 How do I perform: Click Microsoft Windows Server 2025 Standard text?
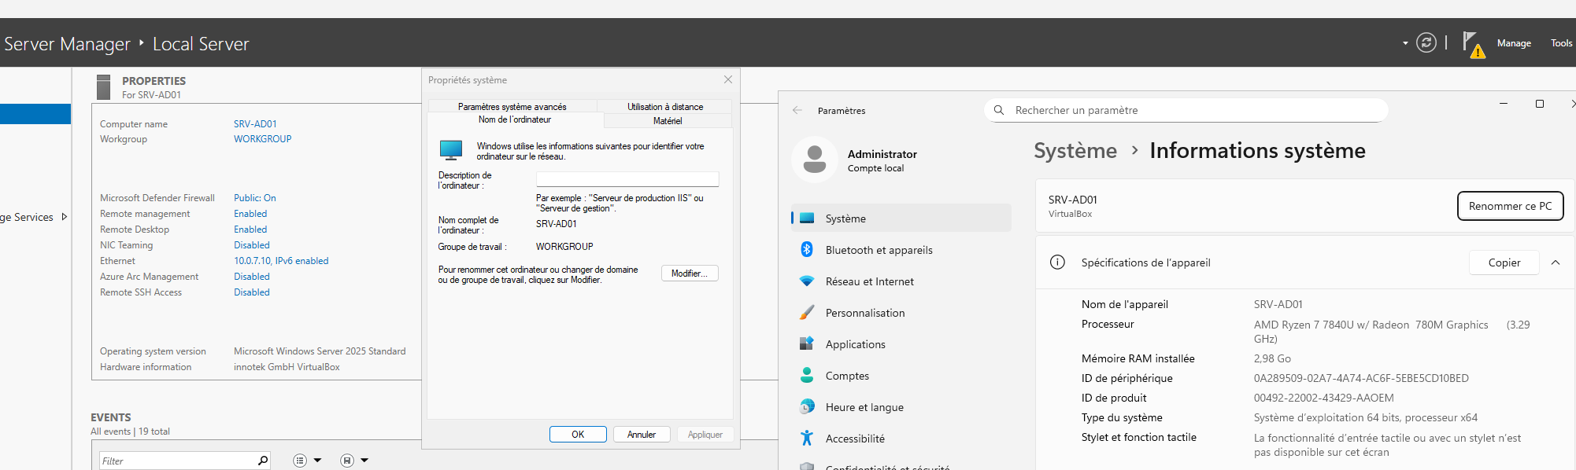point(320,351)
